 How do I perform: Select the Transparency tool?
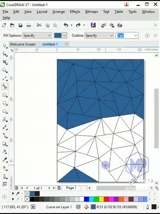coord(5,152)
